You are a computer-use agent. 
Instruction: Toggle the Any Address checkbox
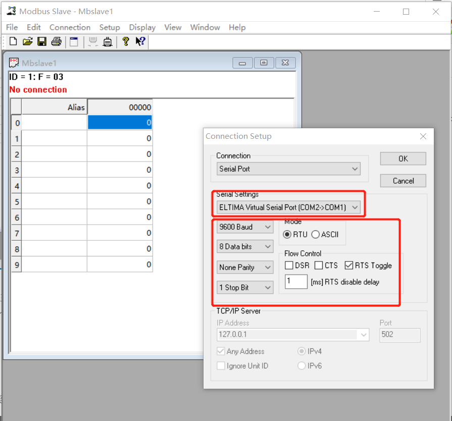(241, 351)
